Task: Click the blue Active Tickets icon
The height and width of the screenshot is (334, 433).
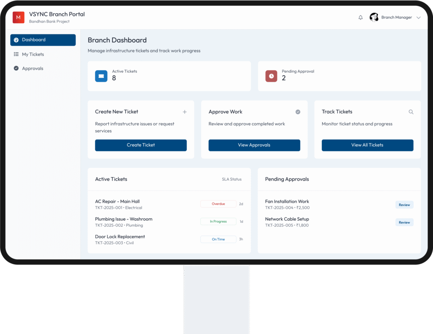Action: point(101,76)
